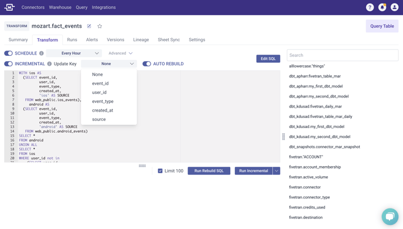The image size is (403, 229).
Task: Click the Mozart logo in the header
Action: coord(9,7)
